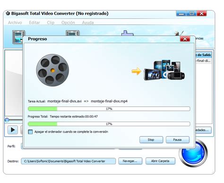Screen dimensions: 224x183
Task: Click the Abrir Carpeta button
Action: tap(160, 161)
